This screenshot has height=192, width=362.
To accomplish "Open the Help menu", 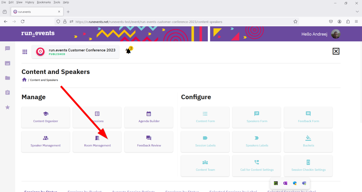I will coord(66,2).
